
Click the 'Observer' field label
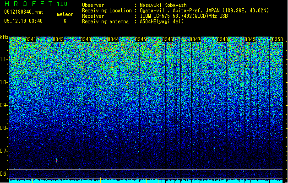[93, 5]
